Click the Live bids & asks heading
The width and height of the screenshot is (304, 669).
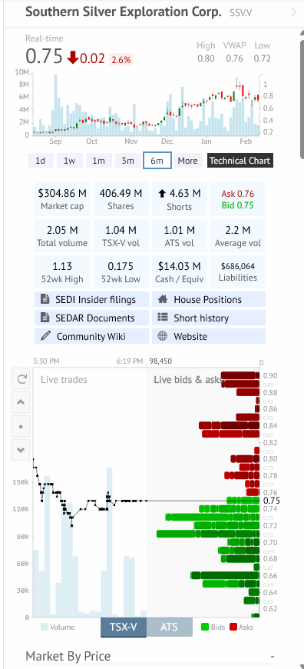[x=188, y=379]
